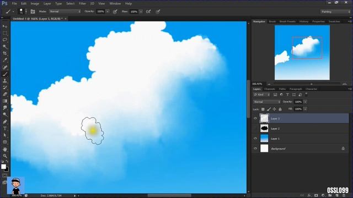Select the Zoom tool in the toolbox
Screen dimensions: 353x198
click(x=5, y=156)
